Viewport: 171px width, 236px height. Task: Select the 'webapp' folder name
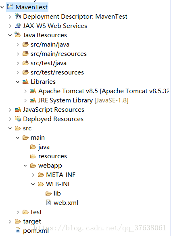point(50,166)
